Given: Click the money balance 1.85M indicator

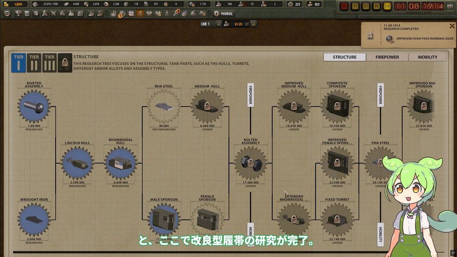Looking at the screenshot, I should click(x=15, y=4).
